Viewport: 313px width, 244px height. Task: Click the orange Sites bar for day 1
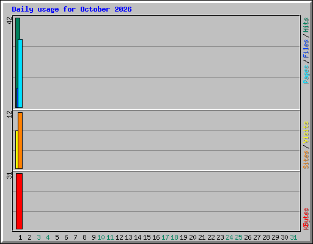(x=20, y=140)
